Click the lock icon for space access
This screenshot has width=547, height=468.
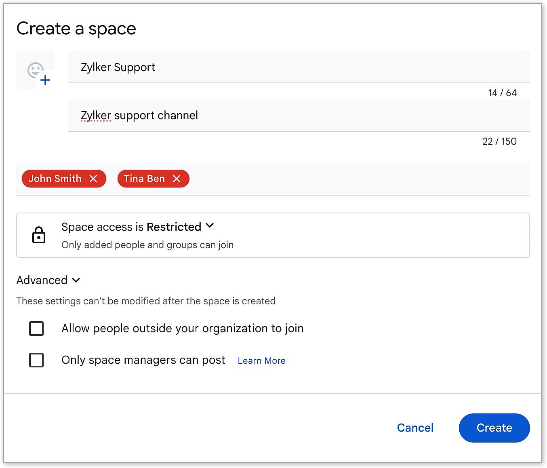[39, 235]
